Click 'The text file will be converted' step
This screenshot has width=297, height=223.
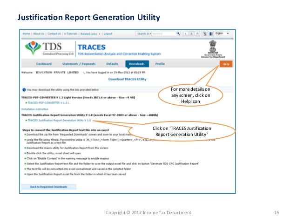(79, 169)
